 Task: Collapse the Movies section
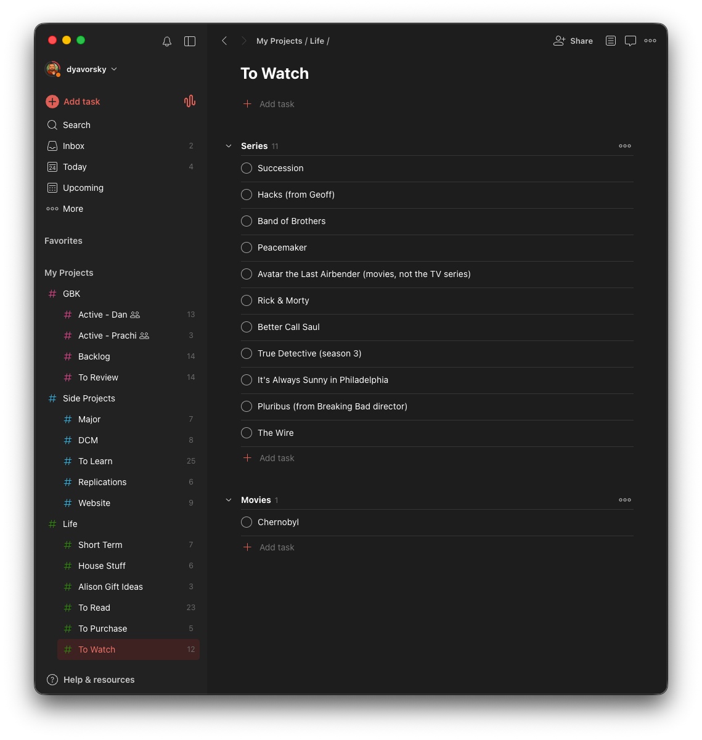pos(229,500)
